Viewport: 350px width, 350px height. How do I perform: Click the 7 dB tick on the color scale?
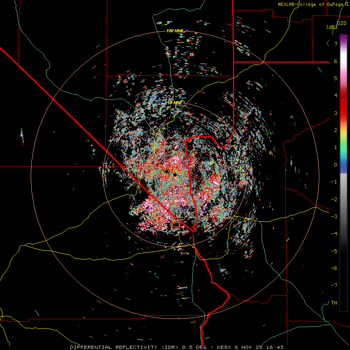click(336, 44)
